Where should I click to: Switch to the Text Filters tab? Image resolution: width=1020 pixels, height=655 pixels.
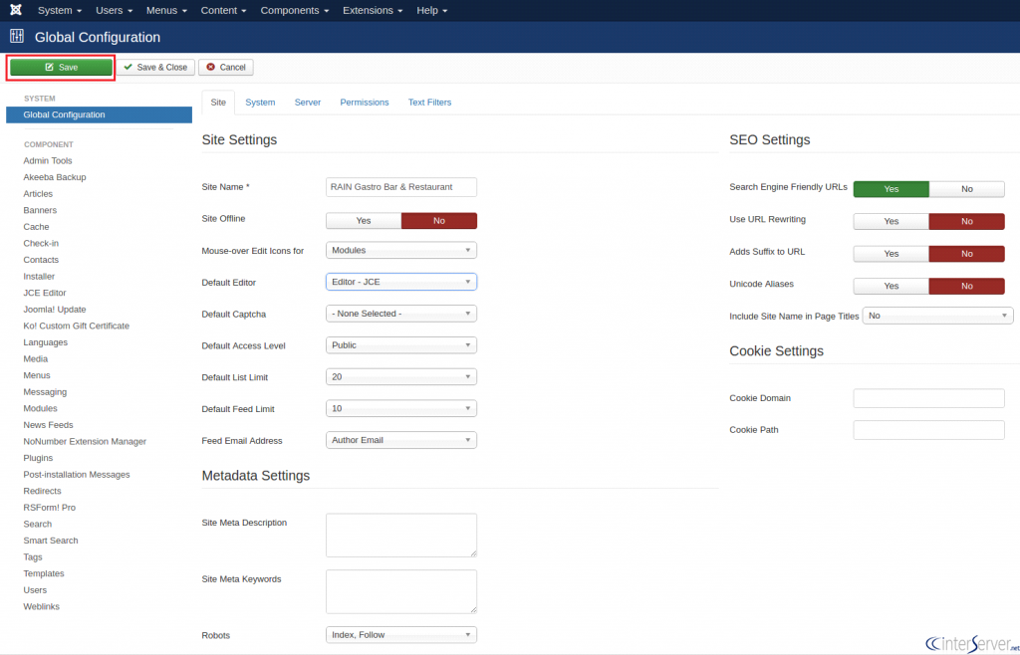pos(430,102)
